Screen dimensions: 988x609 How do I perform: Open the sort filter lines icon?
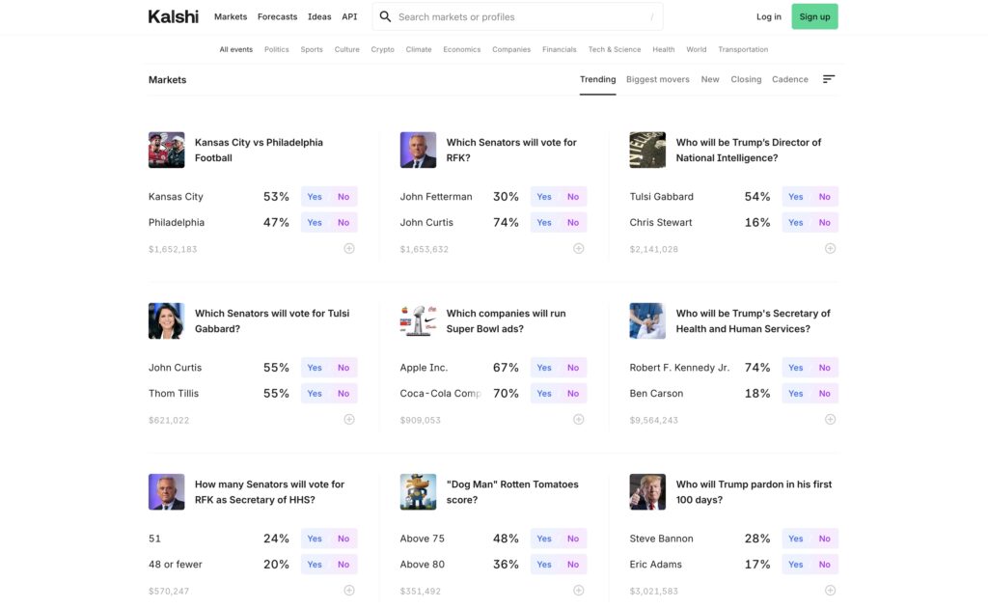coord(829,79)
